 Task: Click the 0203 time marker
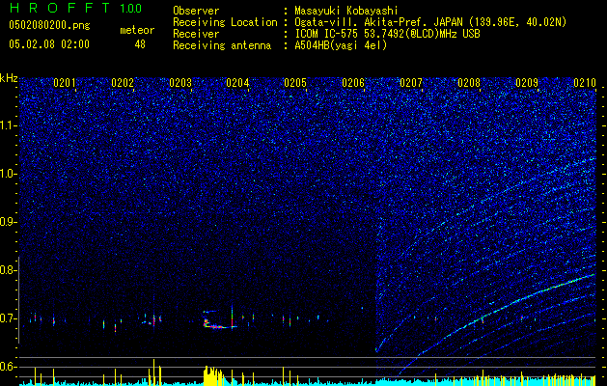point(180,83)
